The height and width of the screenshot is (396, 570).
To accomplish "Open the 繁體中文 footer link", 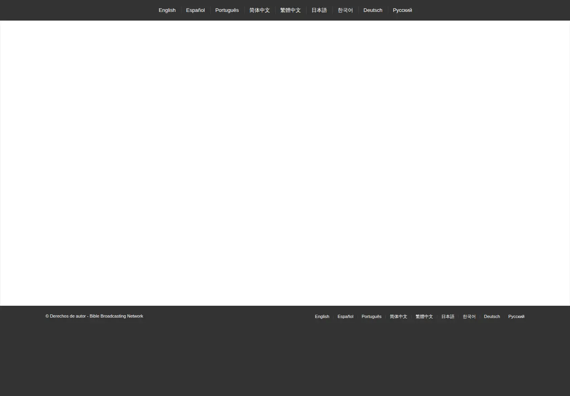I will point(424,316).
